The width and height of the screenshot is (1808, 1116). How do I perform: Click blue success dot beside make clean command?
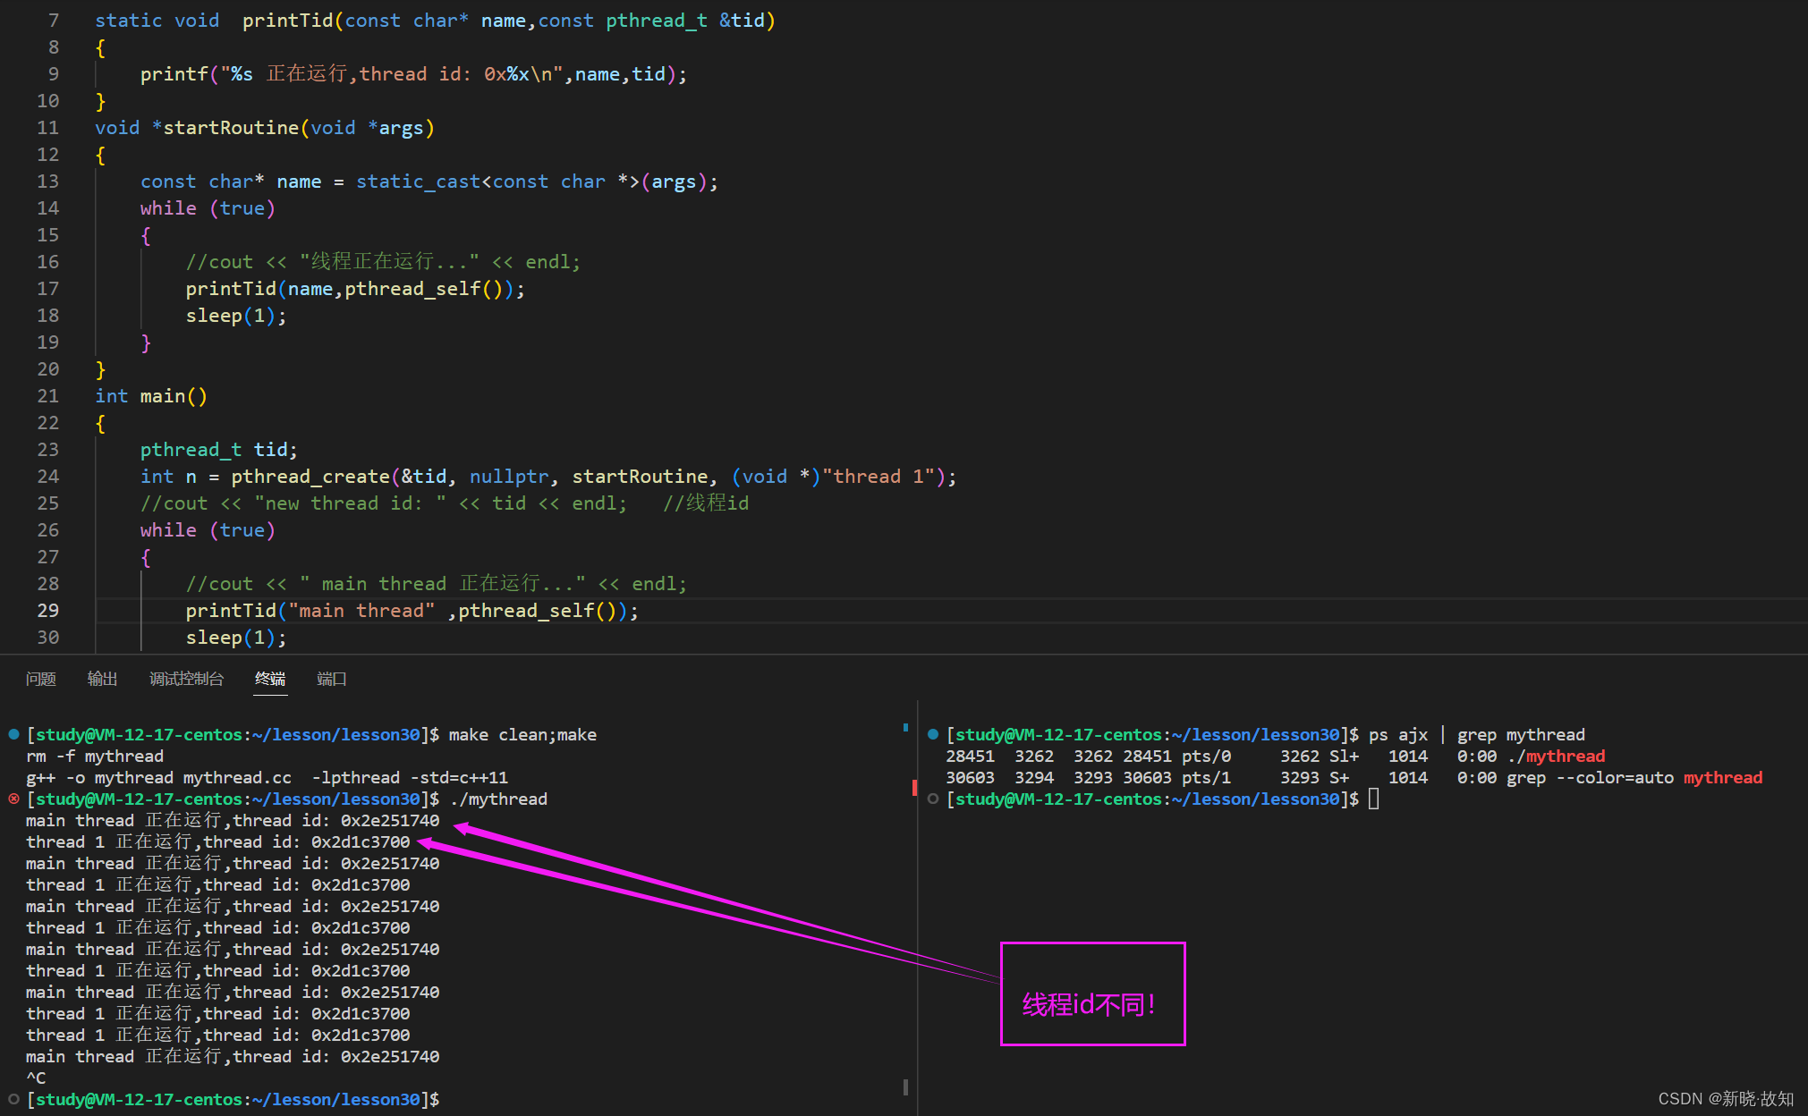coord(13,734)
